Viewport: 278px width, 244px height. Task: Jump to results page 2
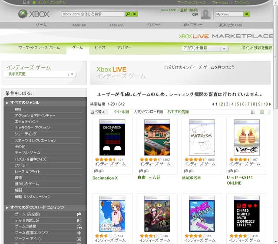[x=222, y=104]
